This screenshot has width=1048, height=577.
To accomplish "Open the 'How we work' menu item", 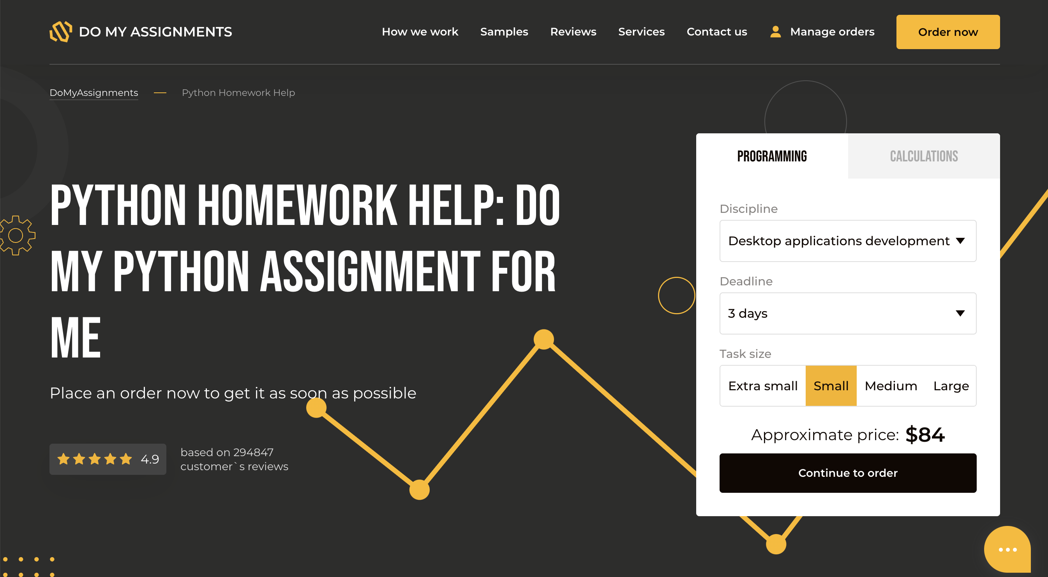I will 420,32.
